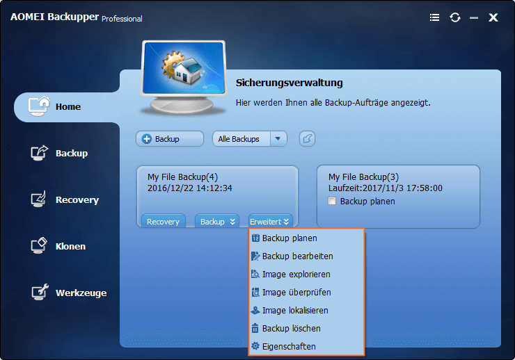
Task: Choose Backup planen from the Erweitert menu
Action: click(x=307, y=238)
